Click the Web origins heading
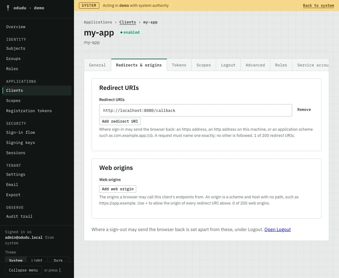339x278 pixels. [x=116, y=168]
